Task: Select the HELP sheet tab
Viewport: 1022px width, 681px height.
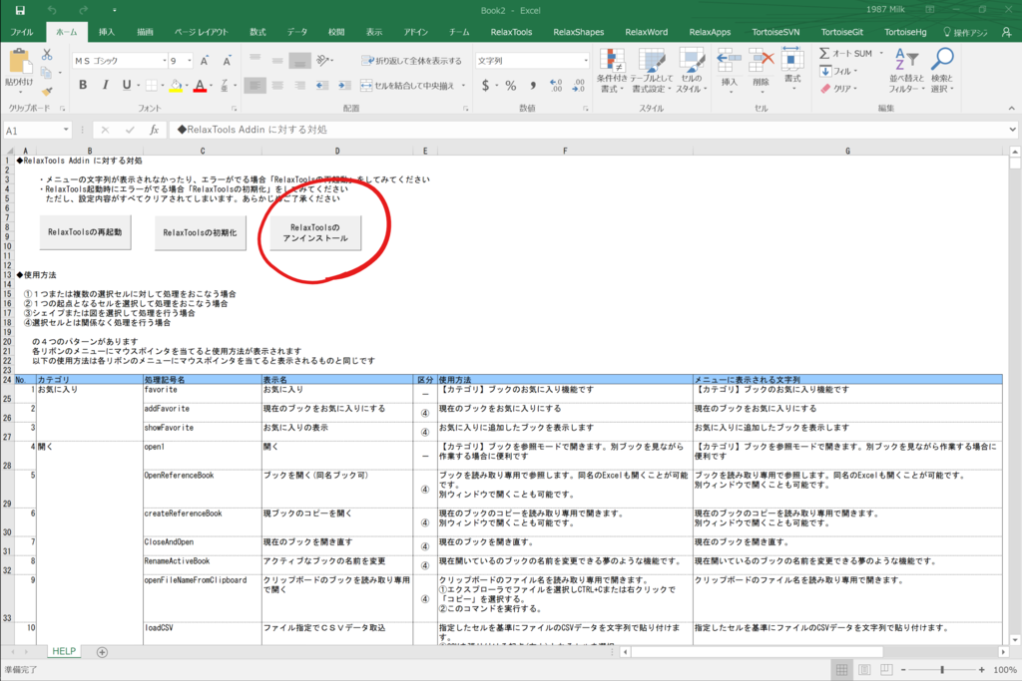Action: (x=64, y=651)
